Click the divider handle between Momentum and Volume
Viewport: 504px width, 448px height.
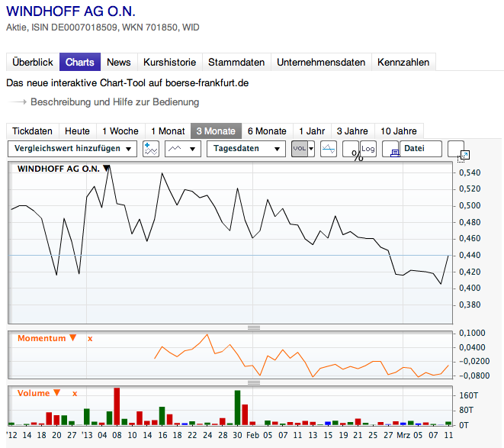point(254,382)
